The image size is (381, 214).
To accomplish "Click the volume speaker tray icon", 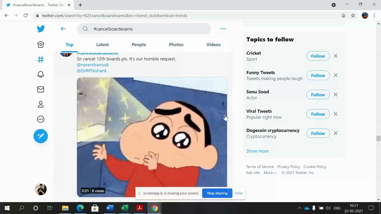I will tap(328, 208).
